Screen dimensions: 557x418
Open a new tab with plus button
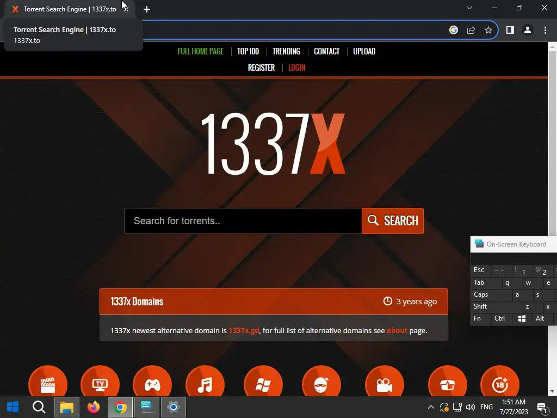[x=147, y=9]
